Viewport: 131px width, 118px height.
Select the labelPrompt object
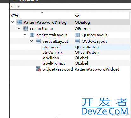[54, 63]
